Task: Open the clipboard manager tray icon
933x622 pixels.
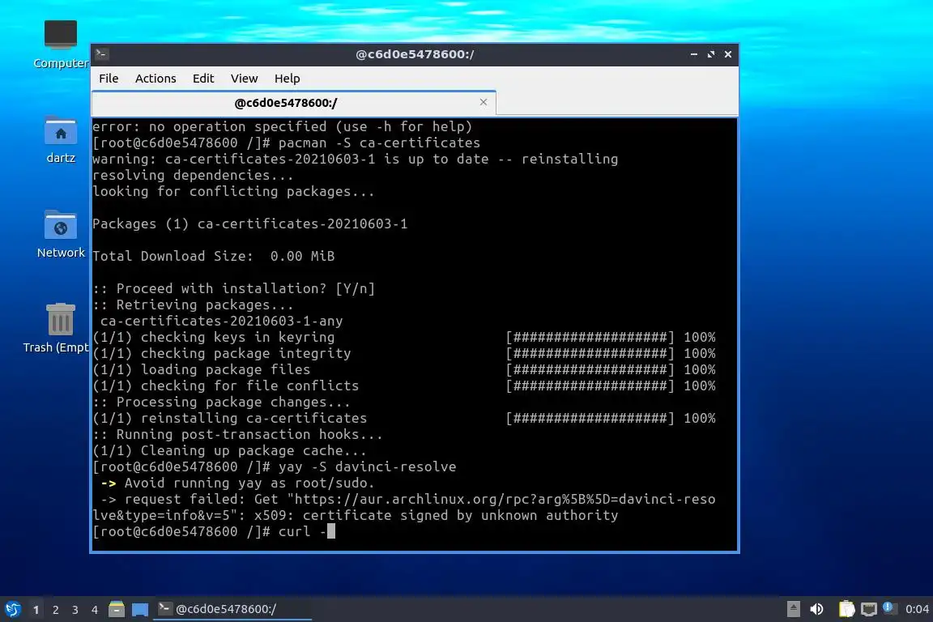Action: 846,609
